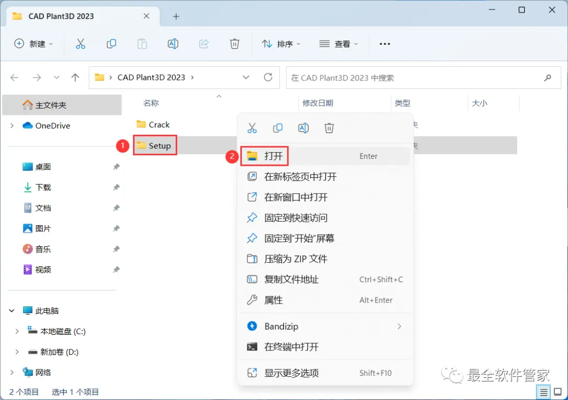
Task: Click the Copy icon in the toolbar
Action: 111,44
